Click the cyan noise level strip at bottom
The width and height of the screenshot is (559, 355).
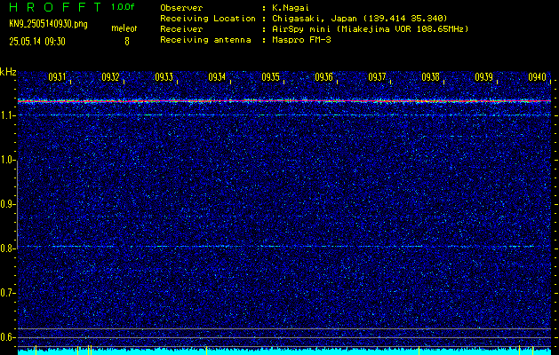click(284, 352)
